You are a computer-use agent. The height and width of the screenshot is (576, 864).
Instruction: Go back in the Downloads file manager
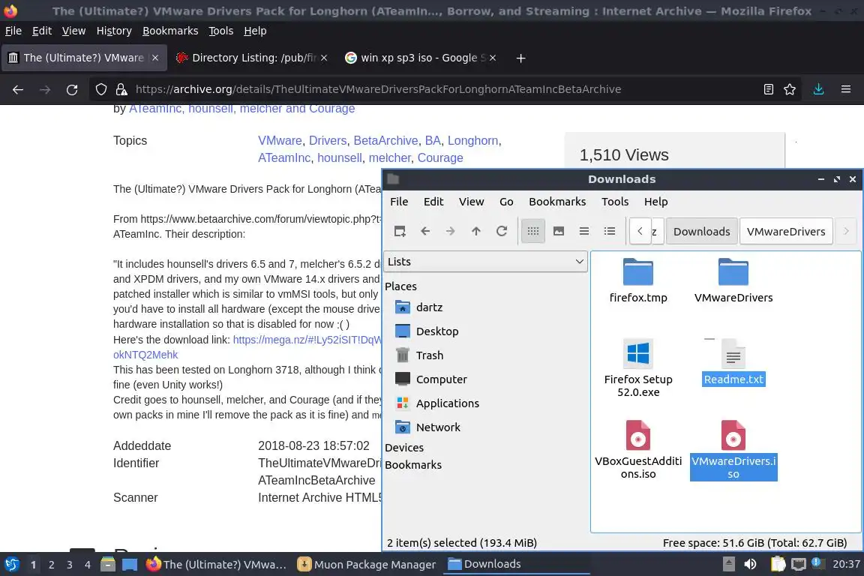pos(424,231)
